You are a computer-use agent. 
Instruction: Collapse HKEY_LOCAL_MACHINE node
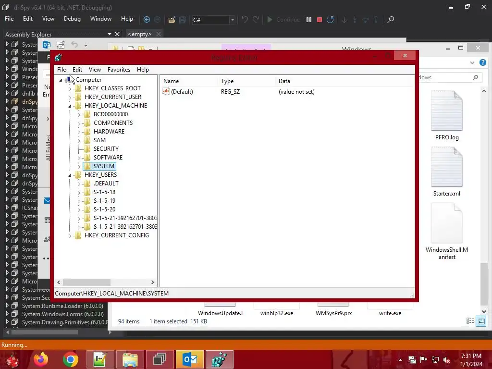tap(70, 106)
